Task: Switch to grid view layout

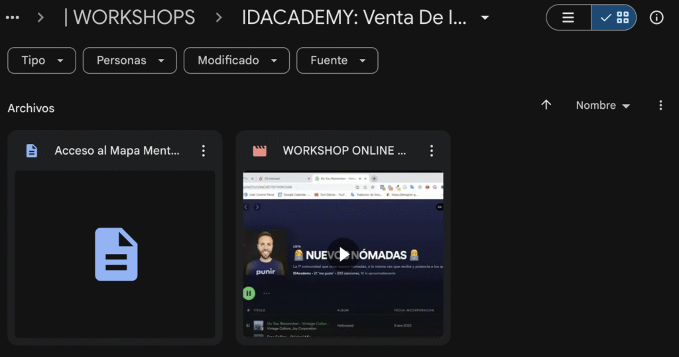Action: (x=614, y=18)
